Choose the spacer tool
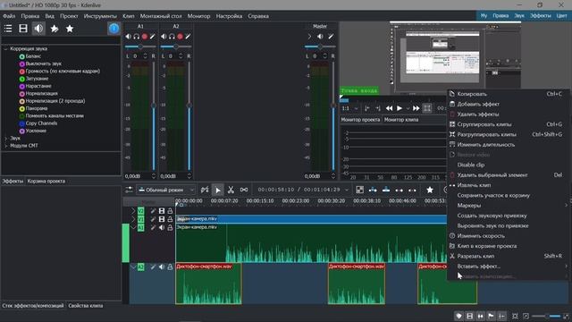 [244, 190]
